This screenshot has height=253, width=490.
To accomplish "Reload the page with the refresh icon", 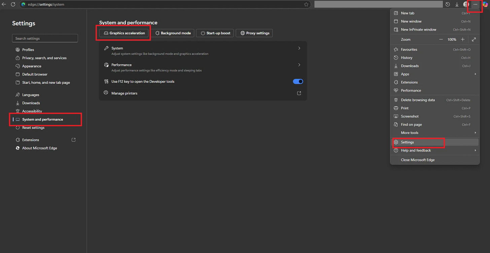I will (x=13, y=4).
